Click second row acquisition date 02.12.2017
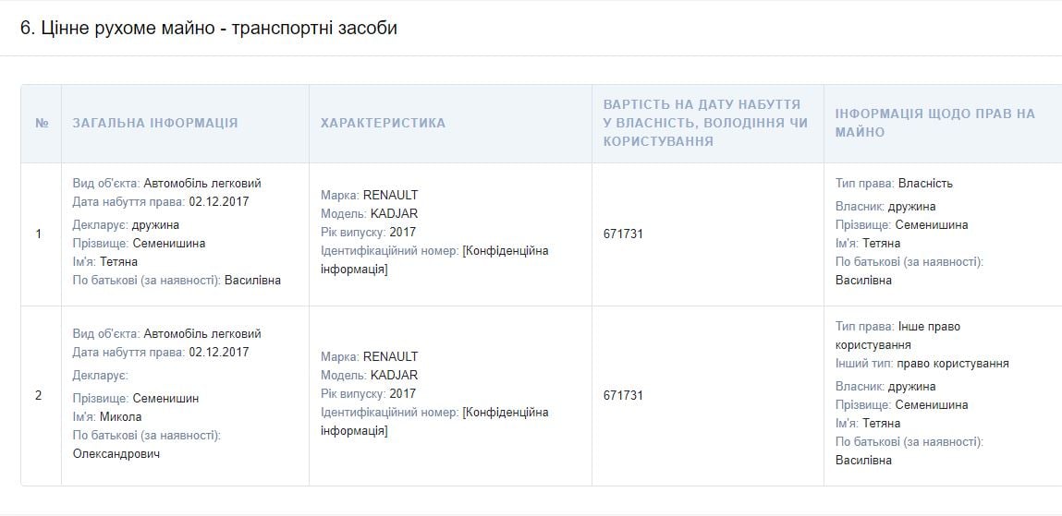This screenshot has height=516, width=1062. (219, 352)
